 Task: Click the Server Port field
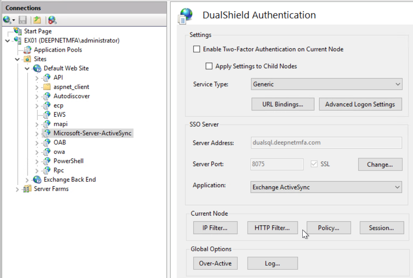click(277, 164)
